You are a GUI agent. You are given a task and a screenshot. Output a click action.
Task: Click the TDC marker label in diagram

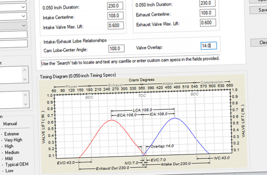click(142, 96)
